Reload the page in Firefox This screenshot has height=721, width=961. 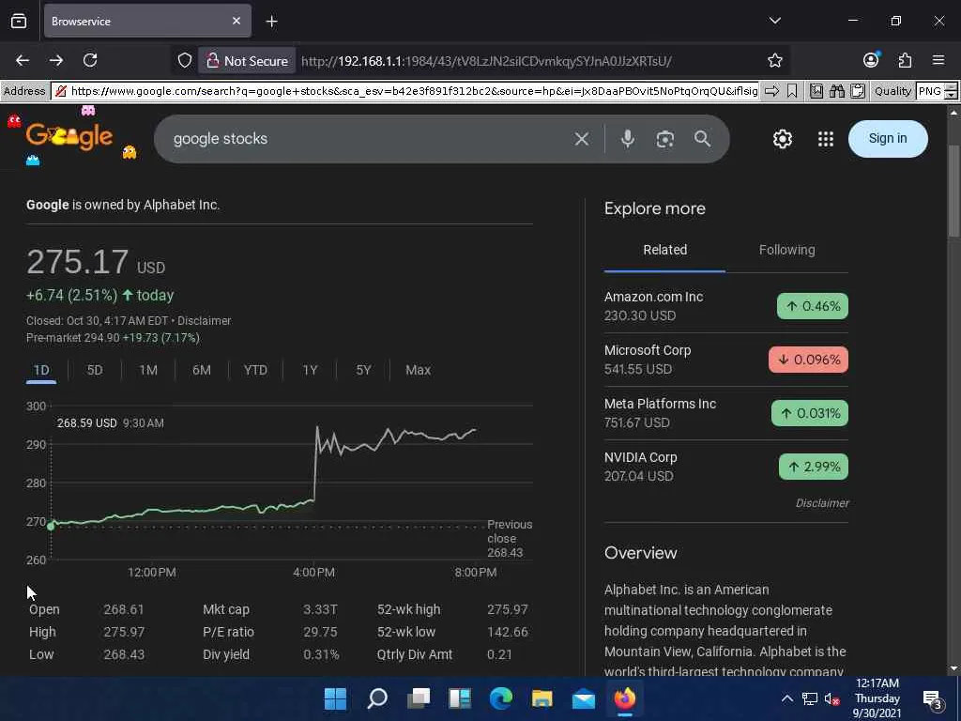click(x=90, y=60)
